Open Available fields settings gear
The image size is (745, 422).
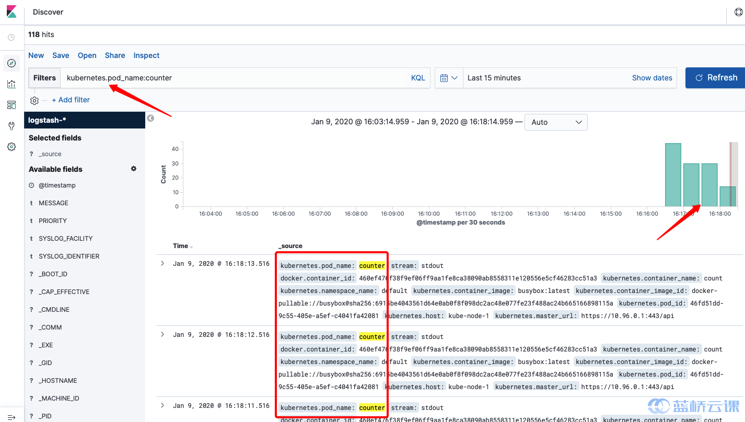click(x=134, y=169)
